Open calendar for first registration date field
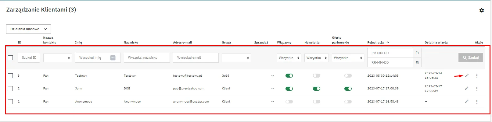Viewport: 492px width, 122px height. pyautogui.click(x=417, y=53)
